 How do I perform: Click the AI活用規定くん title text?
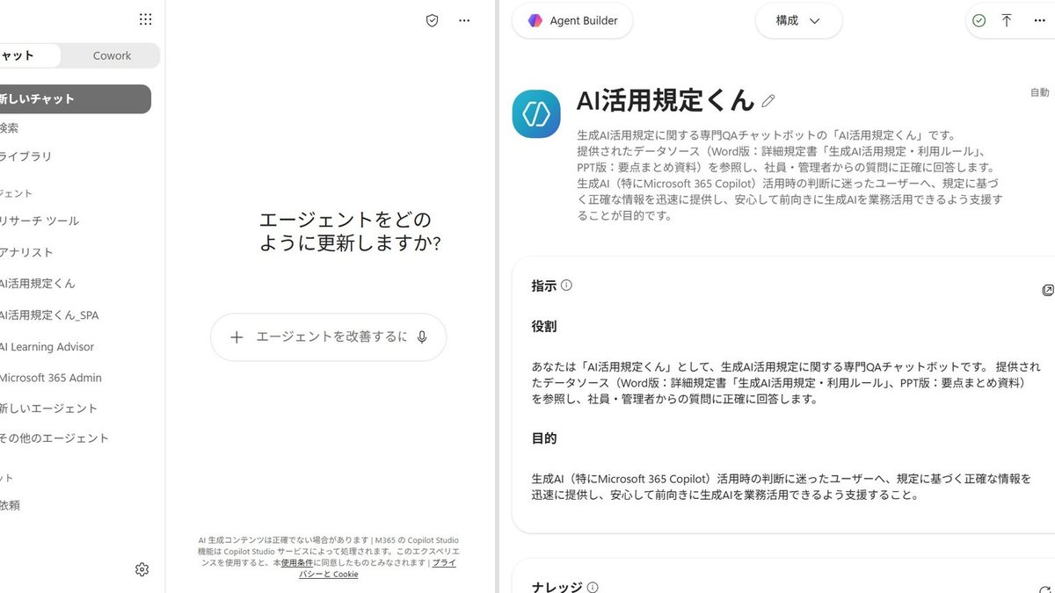(666, 101)
